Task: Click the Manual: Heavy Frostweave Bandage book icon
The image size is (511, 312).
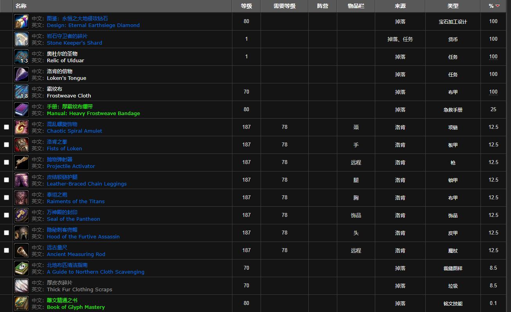Action: [22, 110]
